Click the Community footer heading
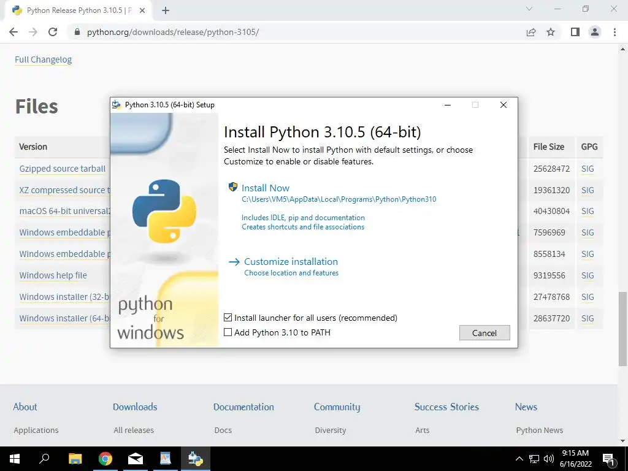 pos(337,407)
